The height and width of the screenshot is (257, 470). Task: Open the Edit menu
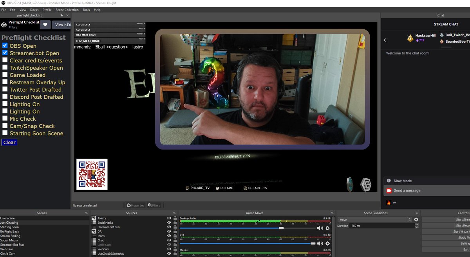(13, 10)
